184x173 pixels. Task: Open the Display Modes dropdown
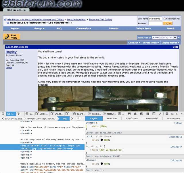[170, 43]
